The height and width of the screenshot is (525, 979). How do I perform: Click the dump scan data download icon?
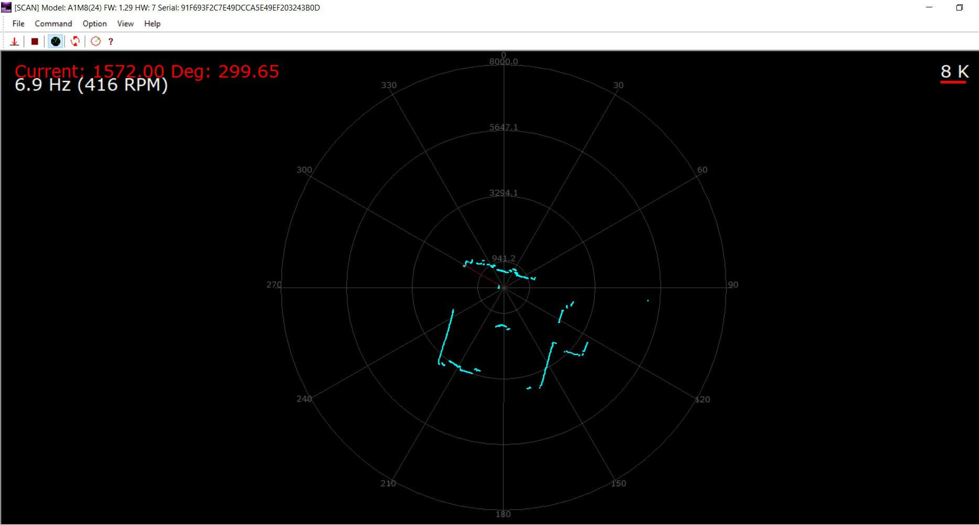[x=15, y=41]
